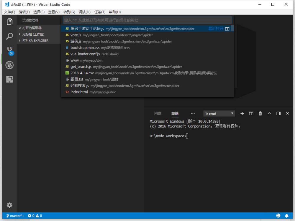The image size is (295, 221).
Task: Open Source Control view with 6k badge
Action: pos(10,51)
